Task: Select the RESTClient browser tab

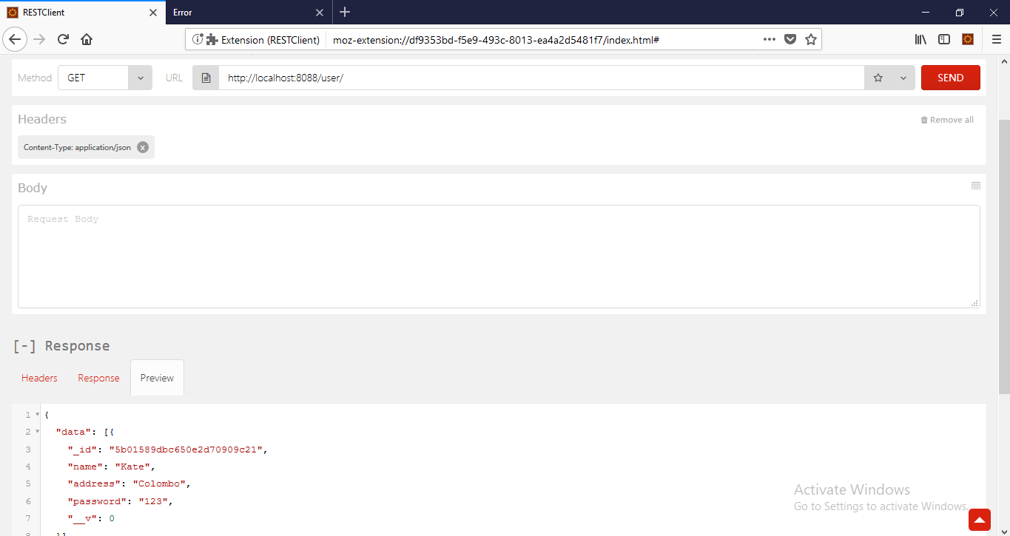Action: coord(83,13)
